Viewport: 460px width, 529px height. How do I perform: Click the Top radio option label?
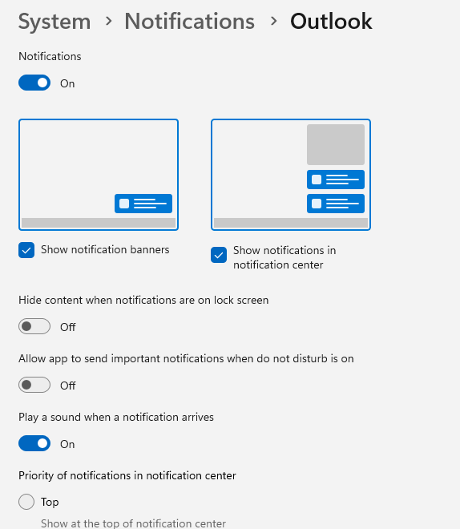point(50,502)
